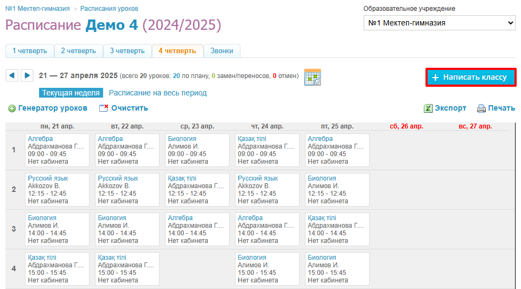Switch to the 1 четверть tab
Image resolution: width=521 pixels, height=289 pixels.
30,51
